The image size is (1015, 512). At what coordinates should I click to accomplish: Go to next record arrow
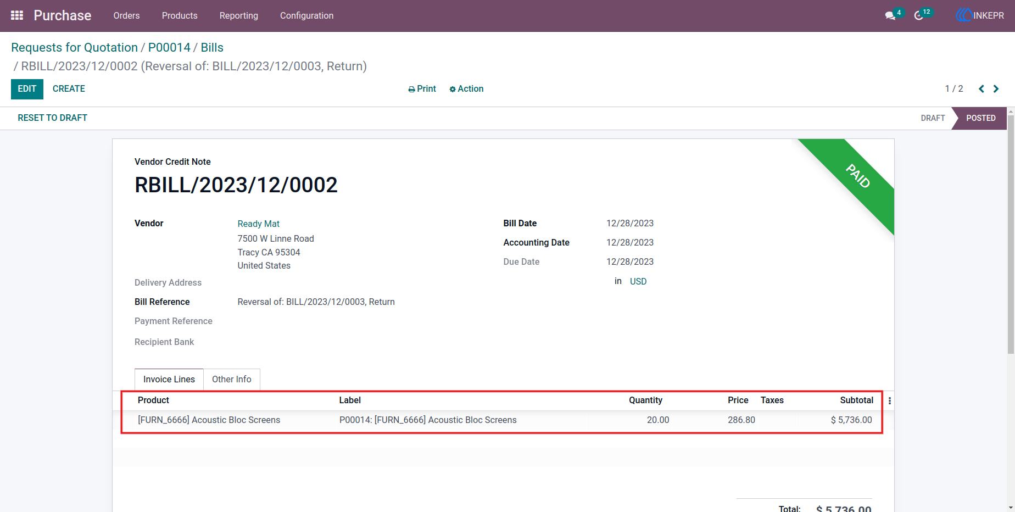pos(996,89)
